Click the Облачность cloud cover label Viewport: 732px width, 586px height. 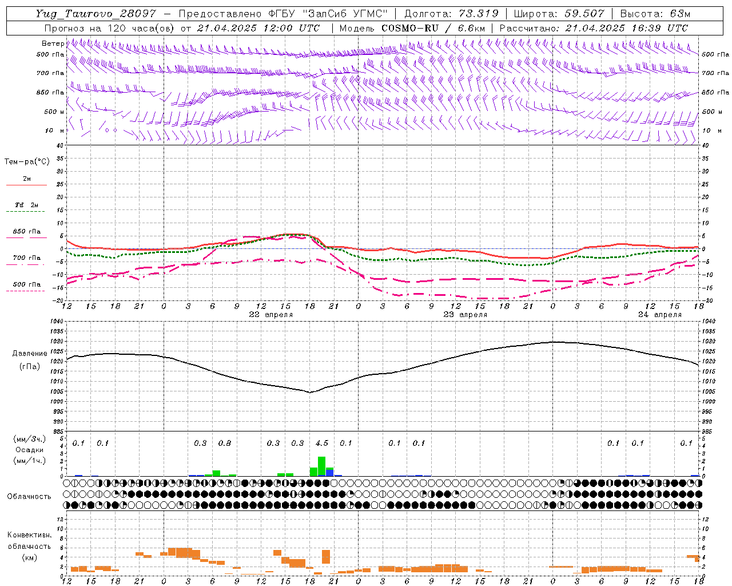click(x=29, y=496)
